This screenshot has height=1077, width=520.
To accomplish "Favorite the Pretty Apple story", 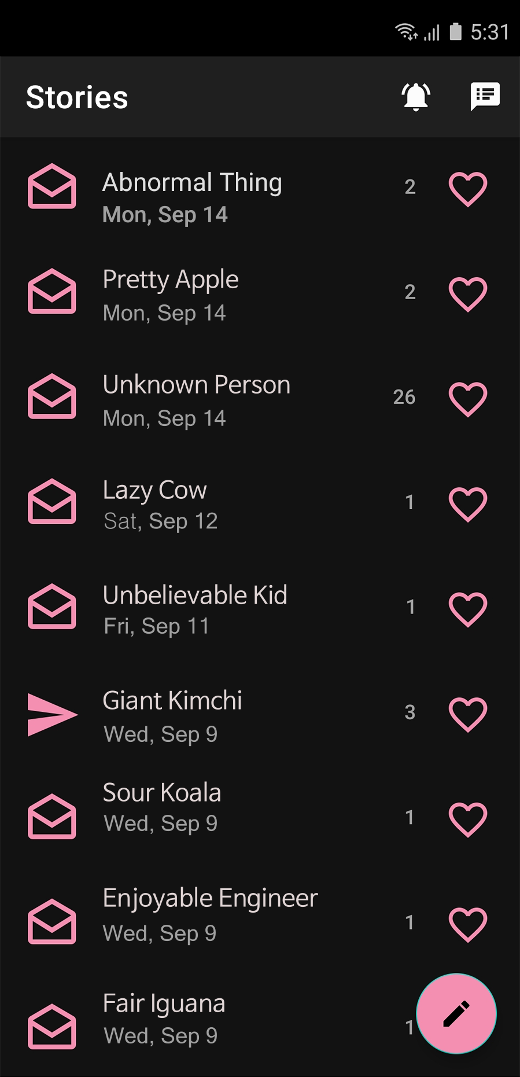I will pos(468,294).
